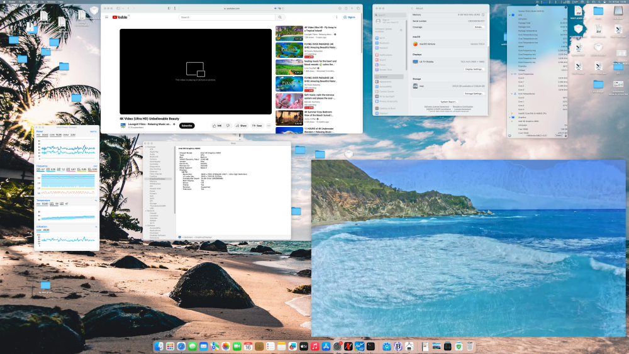Viewport: 629px width, 354px height.
Task: Click Safari's share icon
Action: coord(346,8)
